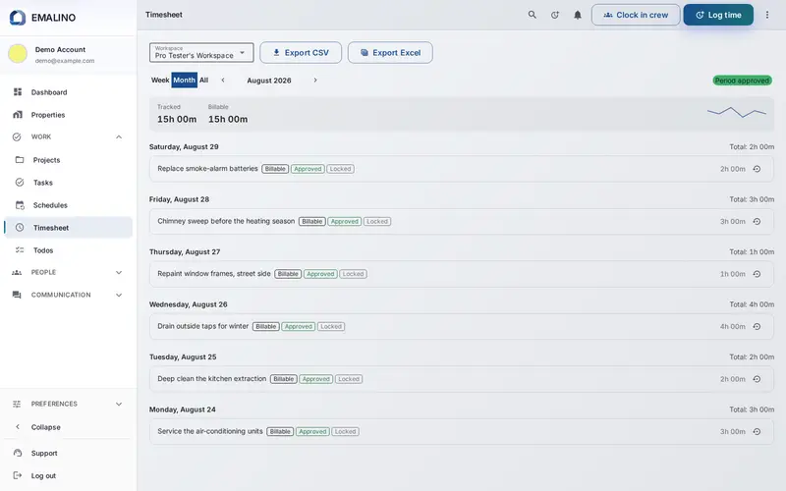
Task: Open Chimney sweep before the heating season entry
Action: [x=461, y=222]
